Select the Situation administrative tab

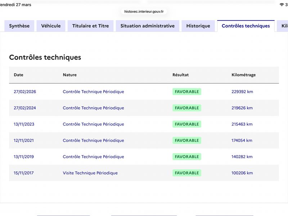point(148,26)
